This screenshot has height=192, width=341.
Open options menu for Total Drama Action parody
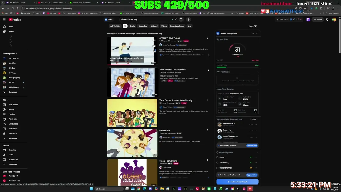coord(207,100)
